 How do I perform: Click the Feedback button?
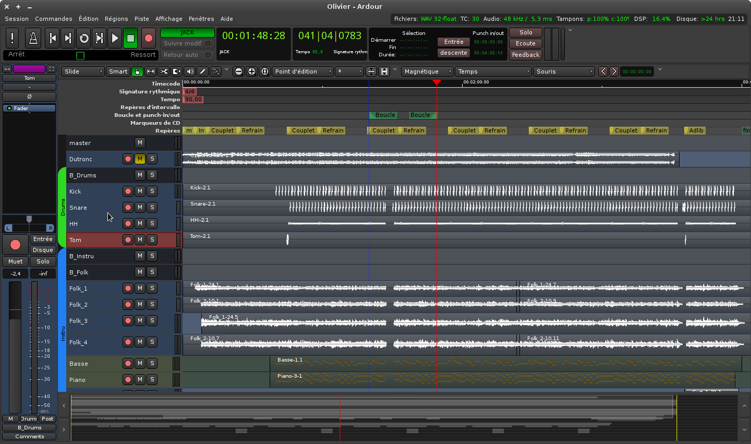[525, 55]
